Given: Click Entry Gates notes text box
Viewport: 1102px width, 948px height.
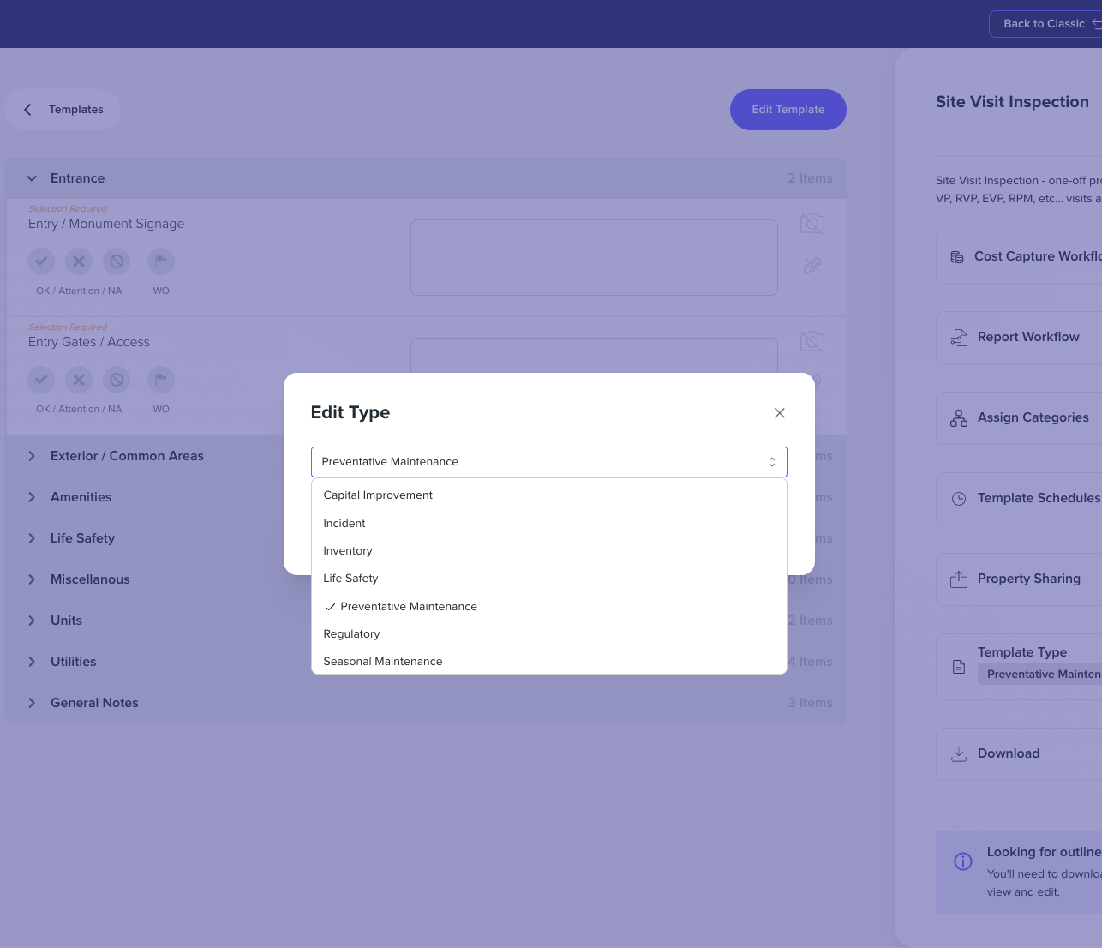Looking at the screenshot, I should coord(594,355).
